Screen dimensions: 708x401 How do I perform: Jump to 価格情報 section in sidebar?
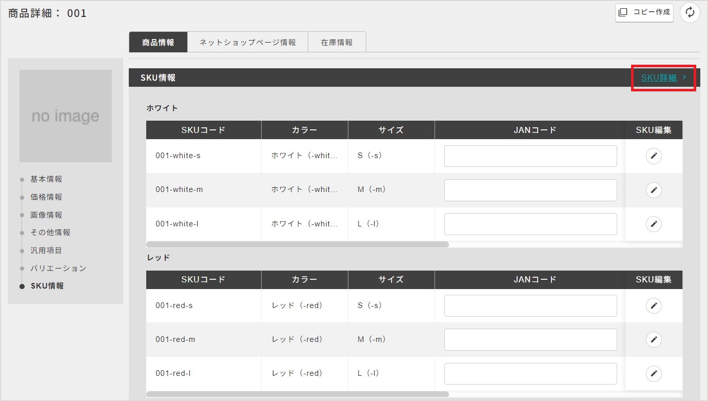46,197
